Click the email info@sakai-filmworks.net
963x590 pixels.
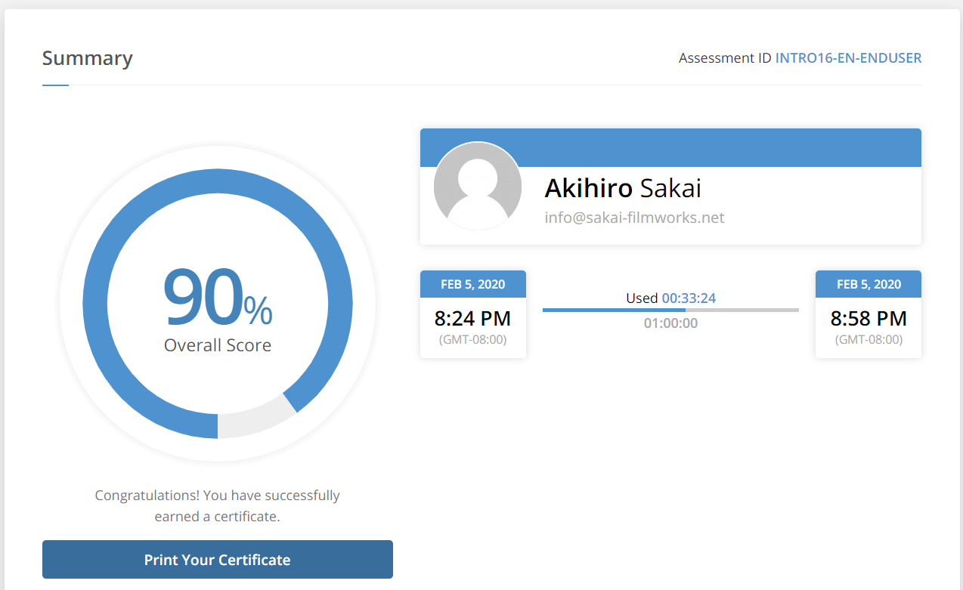tap(634, 218)
